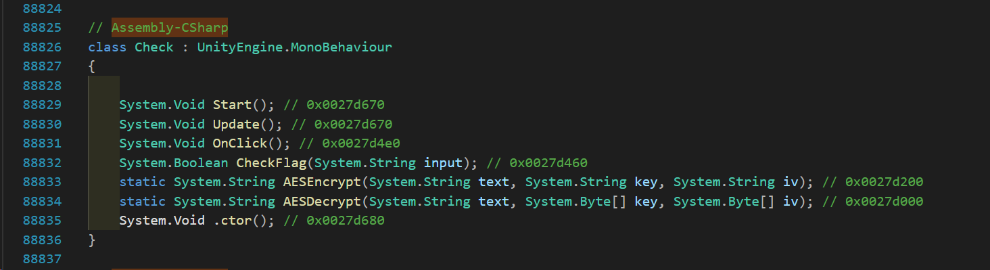The image size is (990, 270).
Task: Click line number 88826 in the gutter
Action: pyautogui.click(x=42, y=47)
